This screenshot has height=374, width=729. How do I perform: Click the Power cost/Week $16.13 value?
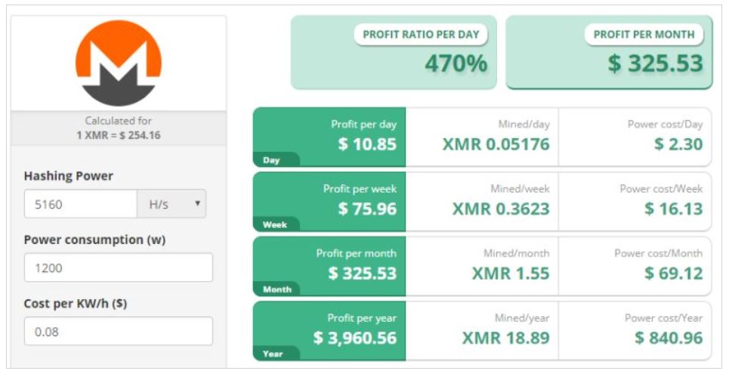point(674,209)
